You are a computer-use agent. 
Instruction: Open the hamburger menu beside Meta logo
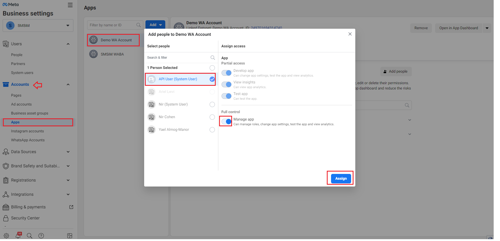pos(70,5)
